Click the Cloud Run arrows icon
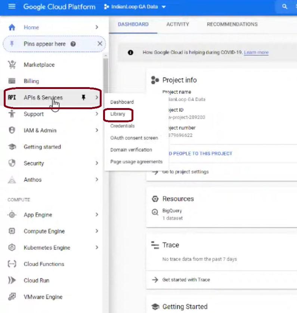The height and width of the screenshot is (313, 297). (x=12, y=280)
